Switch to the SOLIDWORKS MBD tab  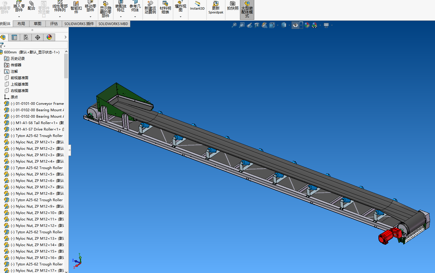pos(113,24)
